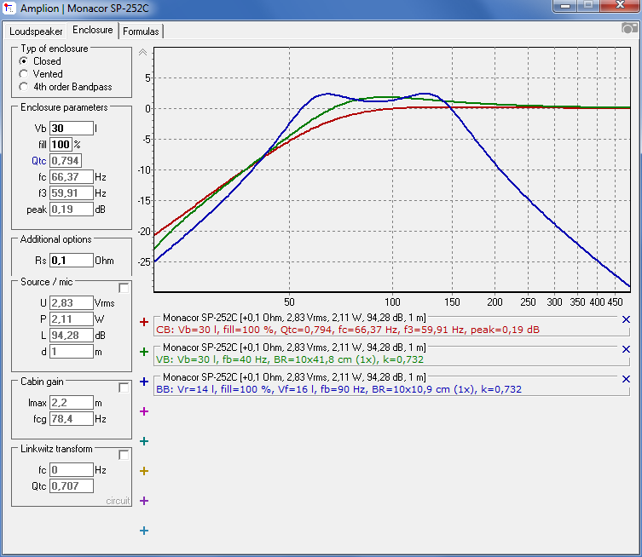Click the light blue plus icon at the bottom
Image resolution: width=642 pixels, height=557 pixels.
point(144,531)
